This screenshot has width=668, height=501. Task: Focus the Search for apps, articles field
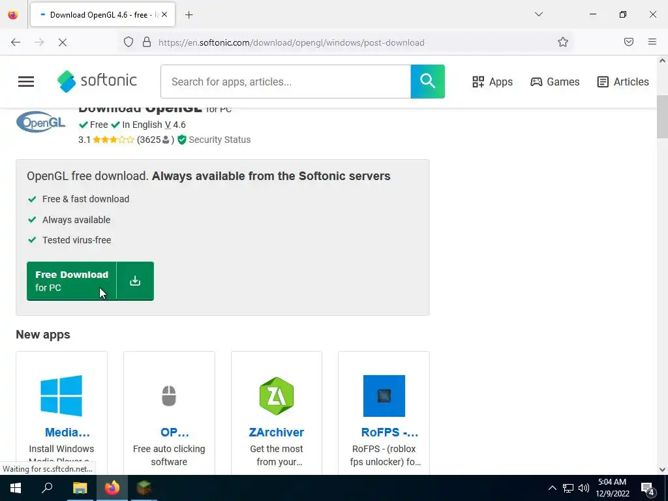(286, 82)
